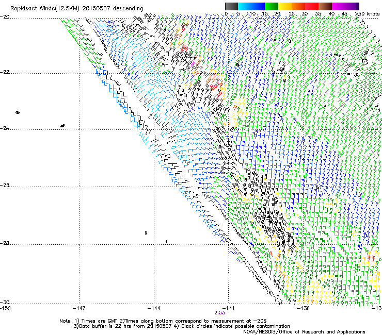The height and width of the screenshot is (335, 382).
Task: Click the gray 0-5 knots legend segment
Action: point(231,6)
